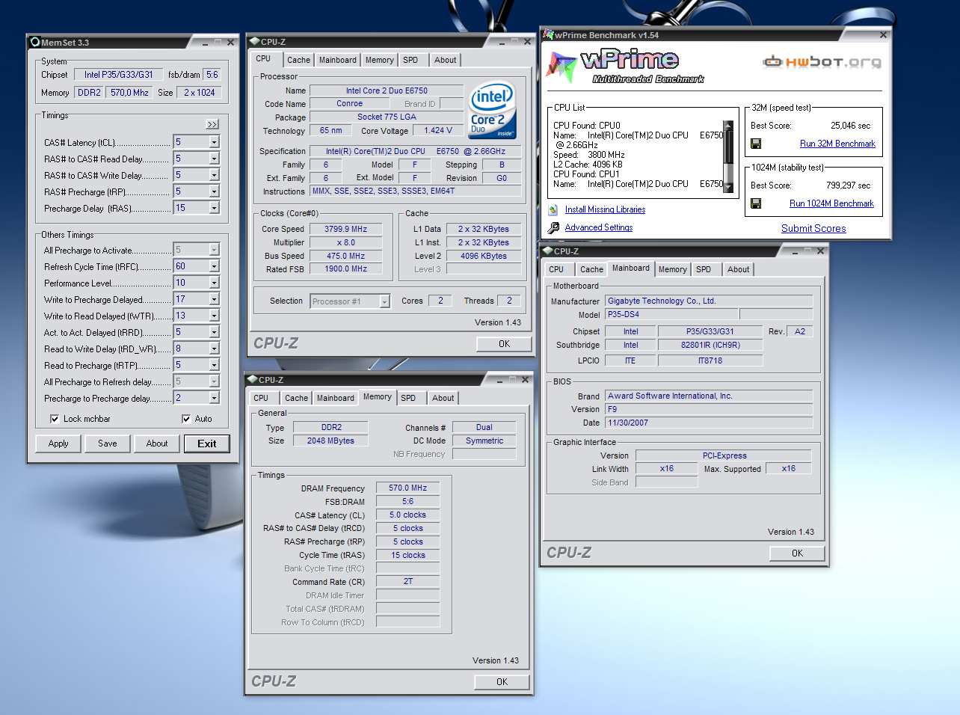
Task: Open the Processor #1 selection dropdown
Action: click(384, 301)
